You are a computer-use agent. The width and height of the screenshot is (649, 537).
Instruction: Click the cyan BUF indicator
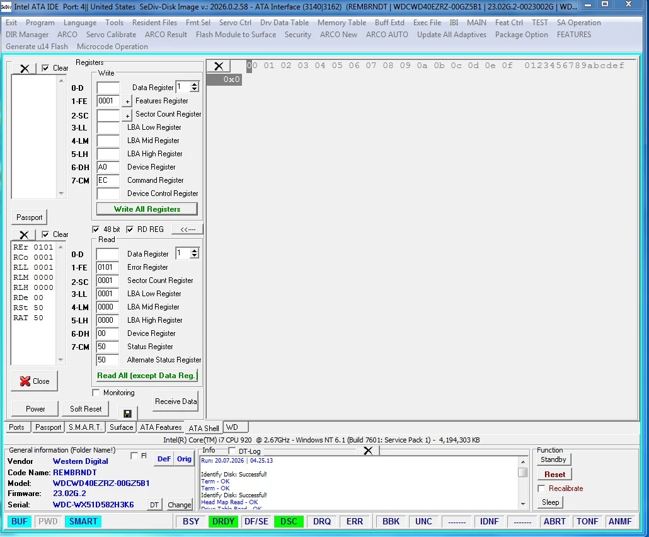pos(19,521)
